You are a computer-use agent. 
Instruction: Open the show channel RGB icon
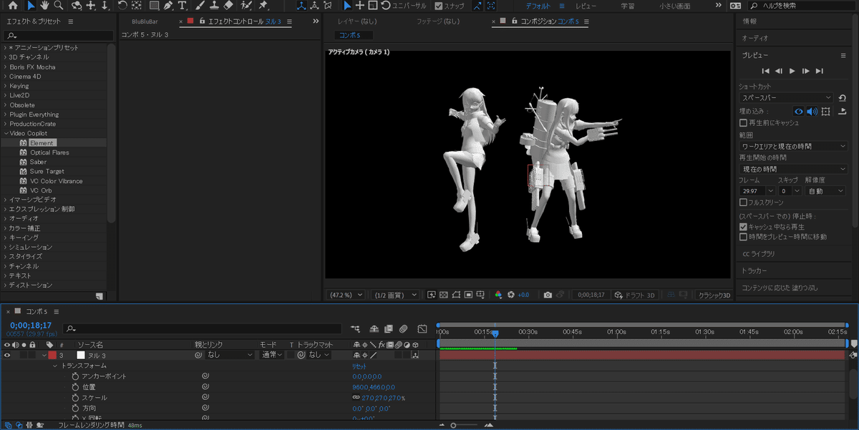click(x=499, y=295)
